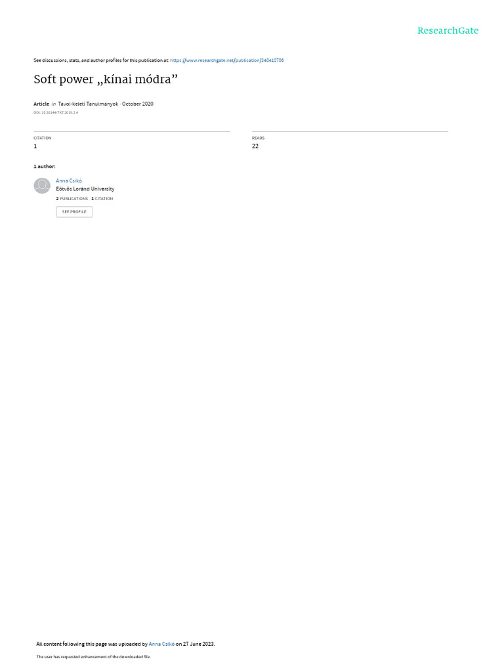The height and width of the screenshot is (672, 504).
Task: Click Eötvös Loránd University affiliation
Action: tap(85, 189)
